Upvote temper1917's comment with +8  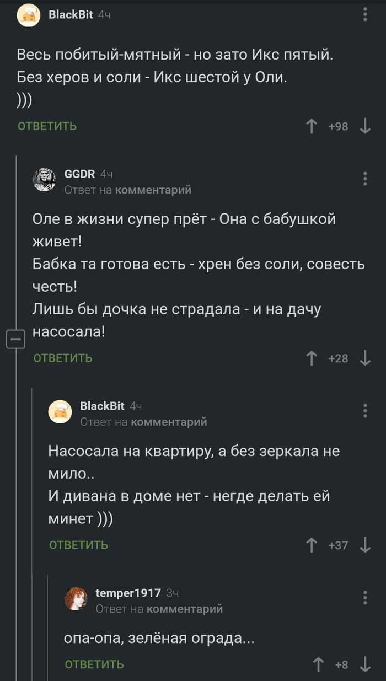(x=318, y=664)
